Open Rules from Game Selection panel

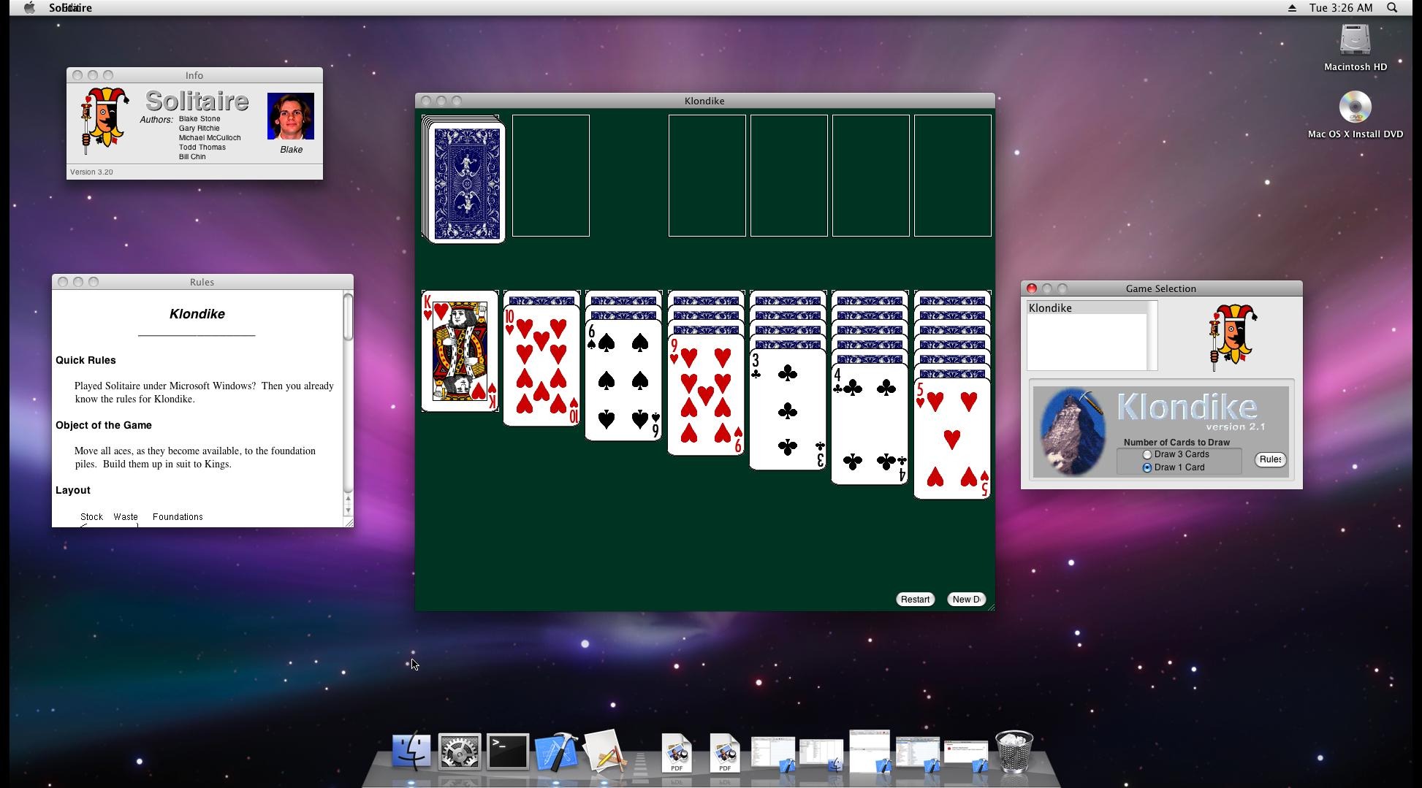[1270, 459]
